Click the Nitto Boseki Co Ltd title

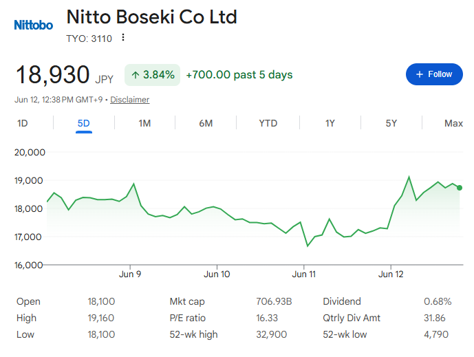(x=151, y=17)
